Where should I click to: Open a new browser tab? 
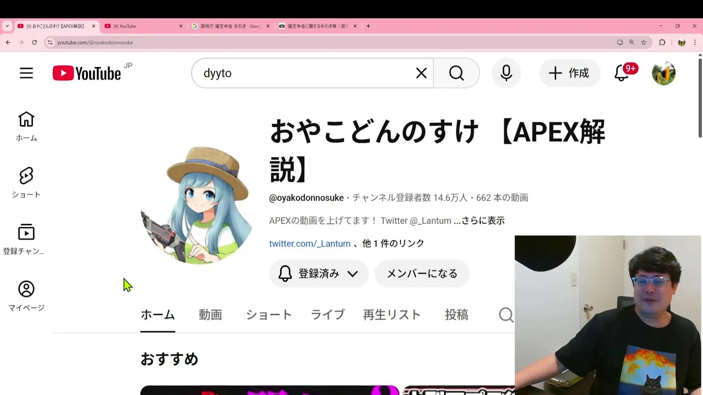click(x=368, y=26)
